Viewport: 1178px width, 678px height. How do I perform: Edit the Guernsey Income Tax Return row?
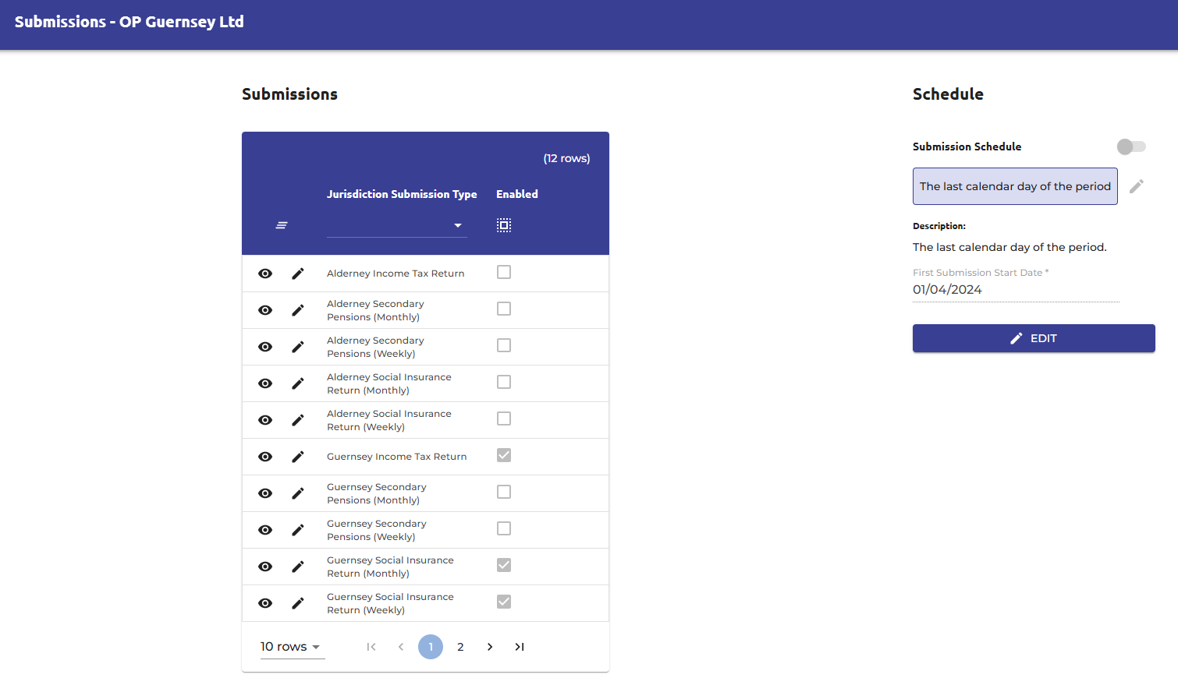[x=298, y=457]
